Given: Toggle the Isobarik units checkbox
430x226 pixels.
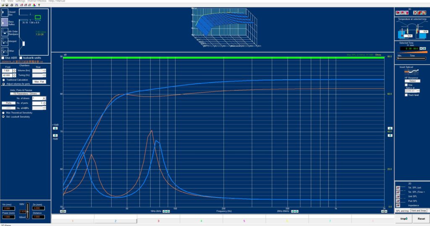Looking at the screenshot, I should coord(21,58).
